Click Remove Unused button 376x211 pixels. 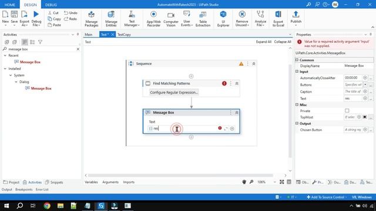coord(242,19)
